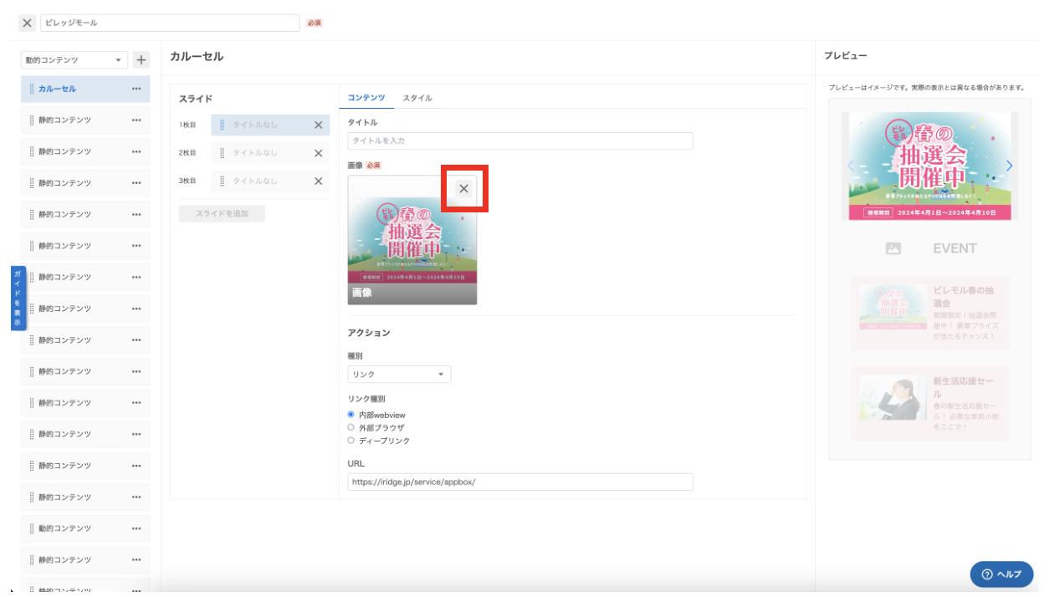Click the uploaded 画像 thumbnail
Image resolution: width=1049 pixels, height=597 pixels.
click(412, 240)
